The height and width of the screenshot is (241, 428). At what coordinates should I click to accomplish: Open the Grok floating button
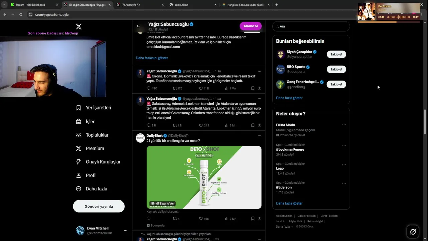[x=413, y=232]
